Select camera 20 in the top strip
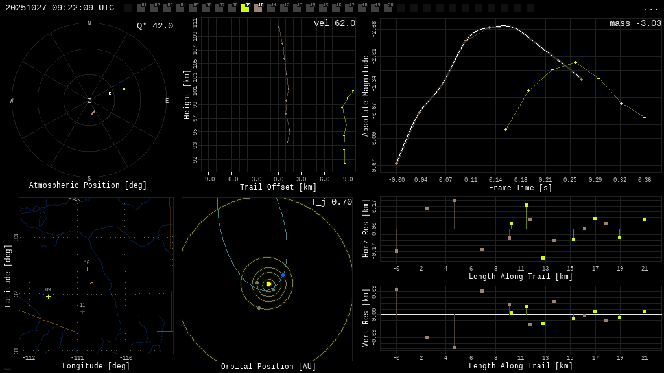 pos(388,8)
